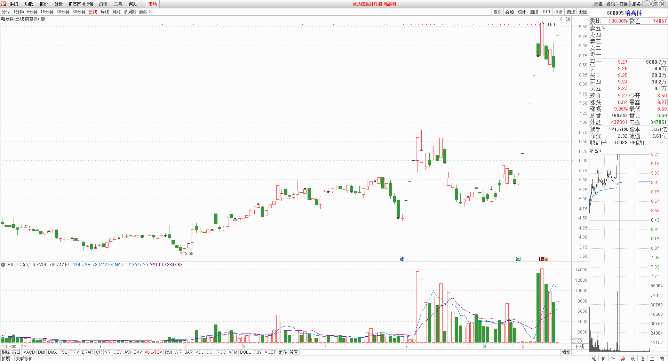Click the diamond icon above the chart
The image size is (668, 361).
click(562, 19)
